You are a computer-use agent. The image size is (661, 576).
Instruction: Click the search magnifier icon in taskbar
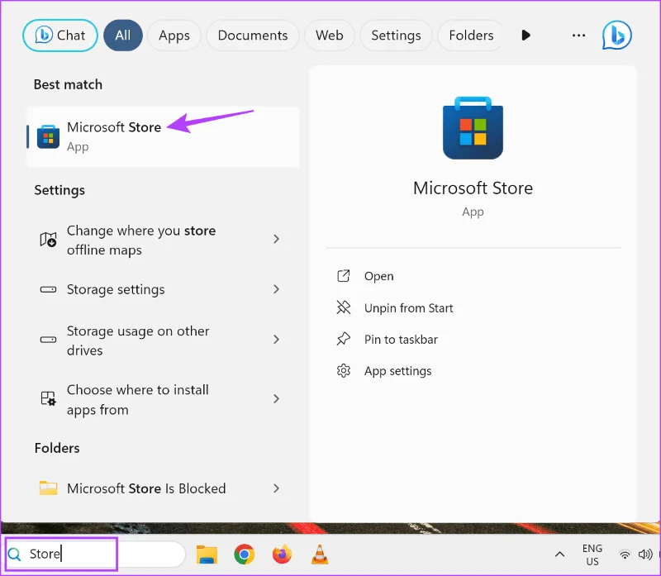[14, 554]
